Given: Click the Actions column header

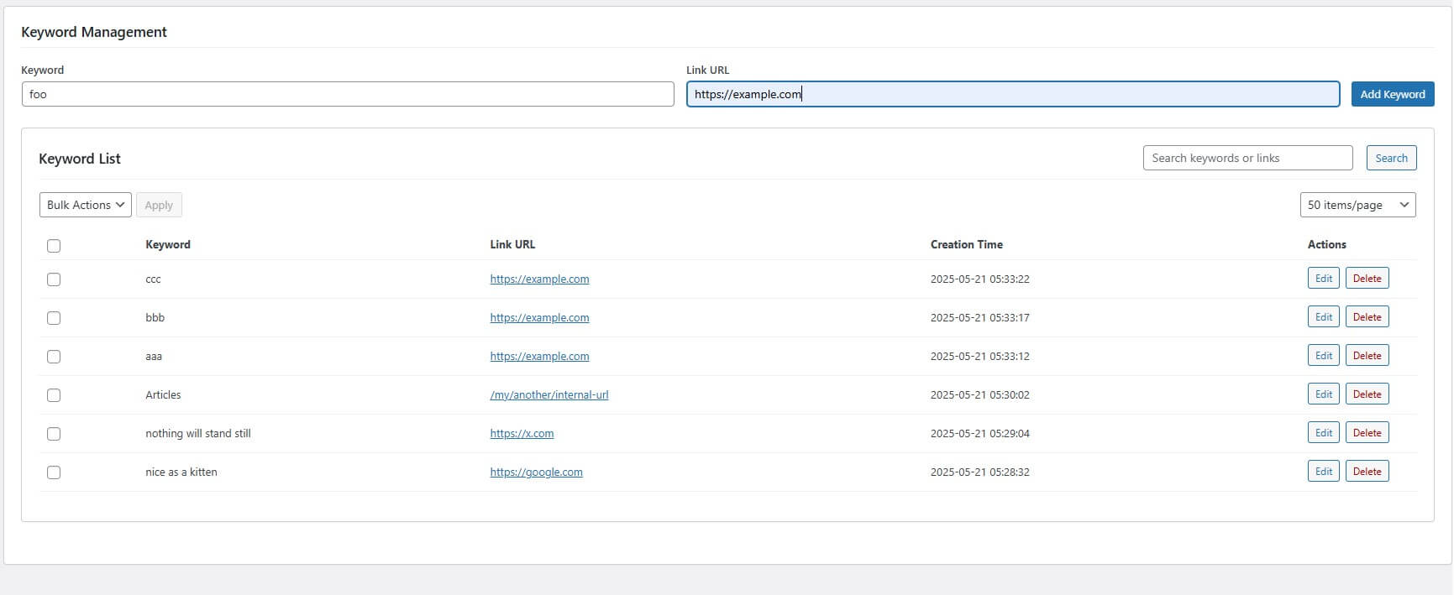Looking at the screenshot, I should 1327,244.
